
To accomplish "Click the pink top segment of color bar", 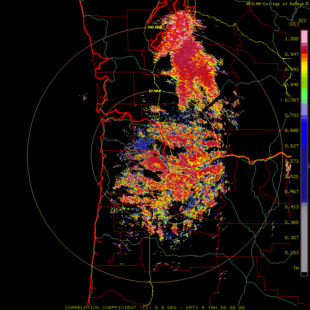I will [x=304, y=37].
